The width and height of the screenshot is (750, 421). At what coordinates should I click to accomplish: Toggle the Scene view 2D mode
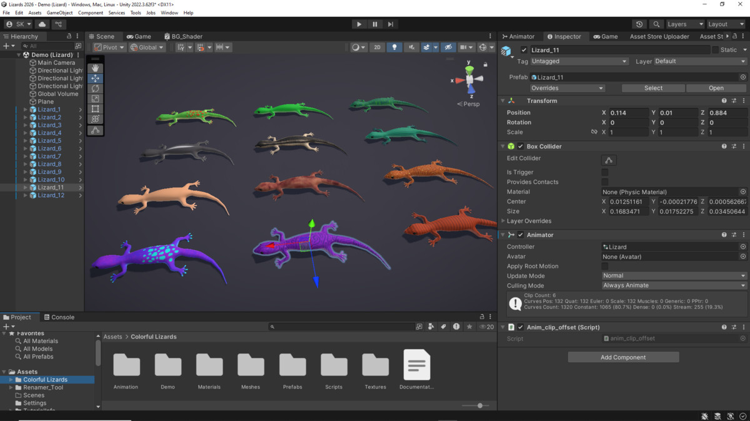tap(377, 47)
